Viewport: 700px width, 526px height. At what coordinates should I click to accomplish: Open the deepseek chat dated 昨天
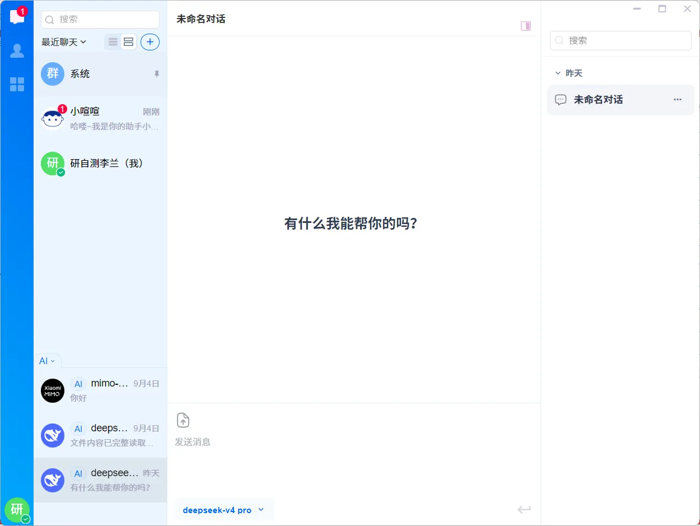click(100, 480)
